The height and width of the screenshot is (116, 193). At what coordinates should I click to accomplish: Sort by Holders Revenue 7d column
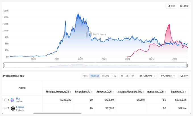57,91
